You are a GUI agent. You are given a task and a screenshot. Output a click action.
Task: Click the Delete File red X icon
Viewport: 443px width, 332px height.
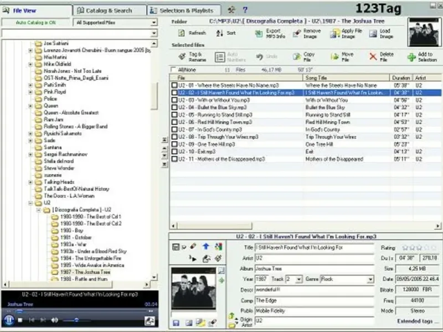(x=373, y=56)
